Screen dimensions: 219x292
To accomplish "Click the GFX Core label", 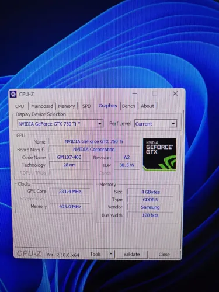I will click(37, 192).
